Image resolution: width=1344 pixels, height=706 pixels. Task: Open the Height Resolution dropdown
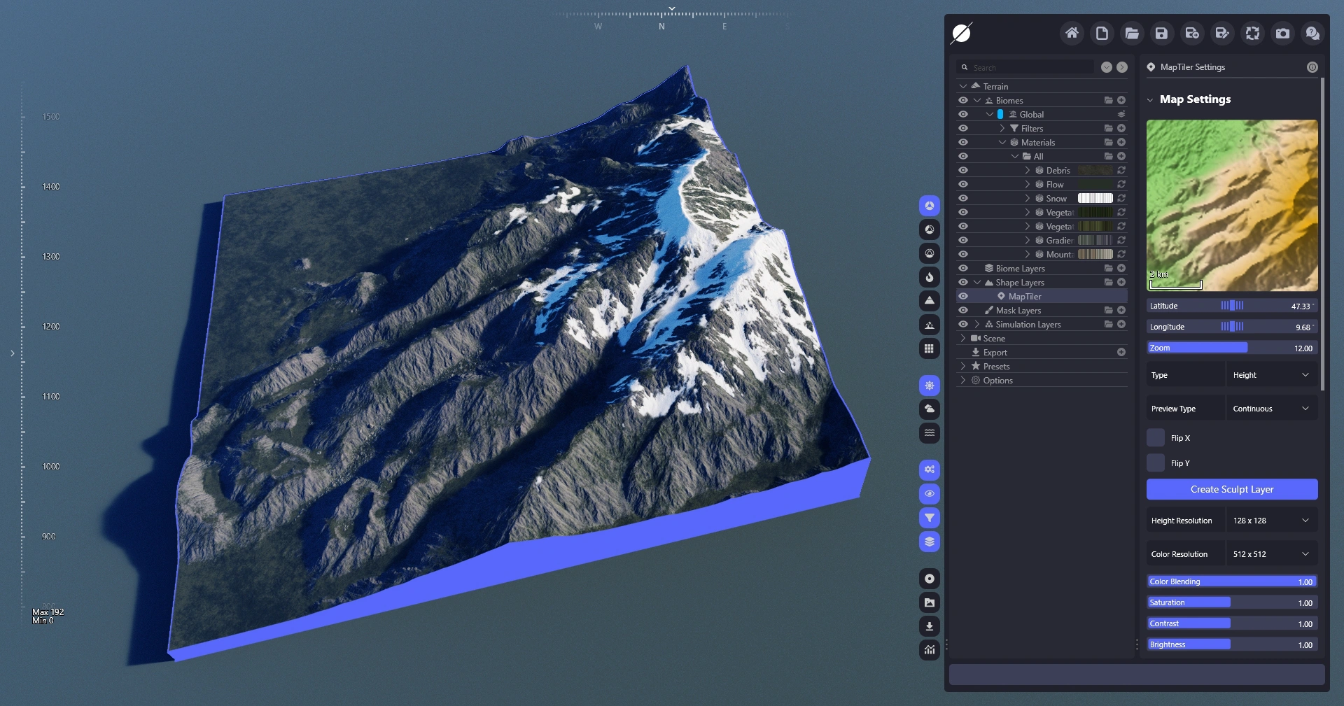point(1271,521)
